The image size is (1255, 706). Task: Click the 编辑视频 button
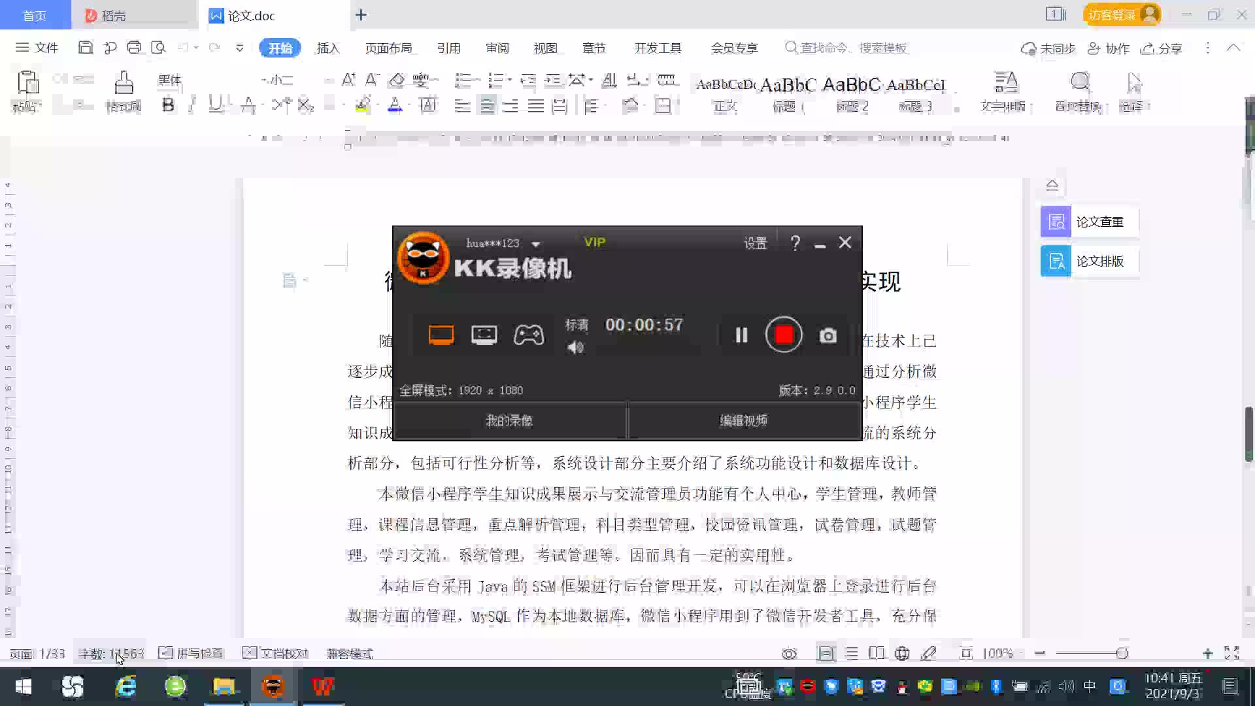click(744, 421)
